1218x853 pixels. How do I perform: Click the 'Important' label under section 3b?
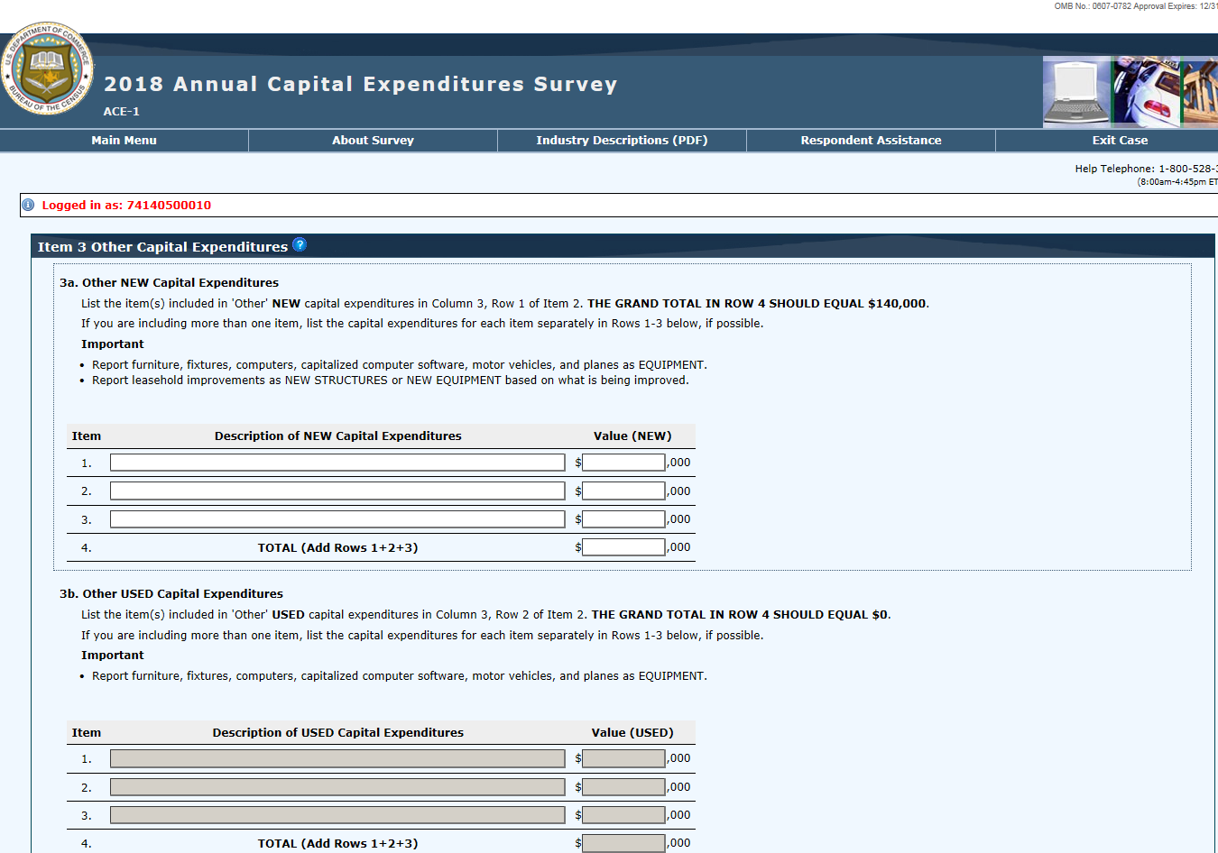pos(112,656)
